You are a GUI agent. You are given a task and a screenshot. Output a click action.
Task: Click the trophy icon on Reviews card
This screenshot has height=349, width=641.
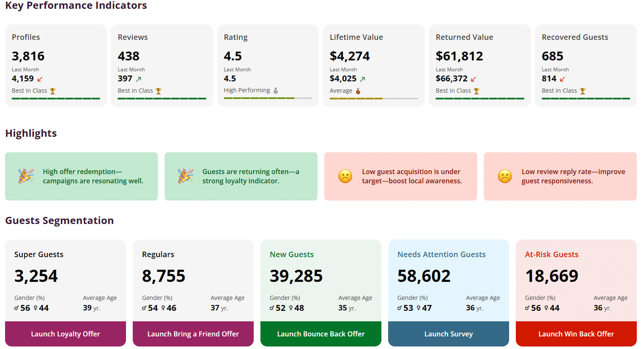(158, 91)
